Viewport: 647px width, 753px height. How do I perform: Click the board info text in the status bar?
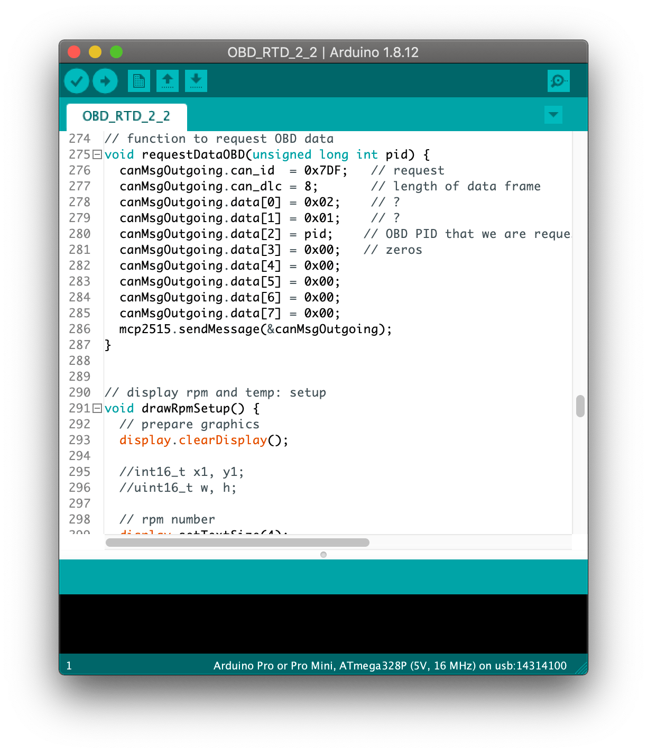[x=390, y=666]
